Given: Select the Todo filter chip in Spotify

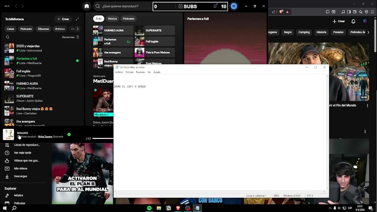Looking at the screenshot, I should (98, 19).
